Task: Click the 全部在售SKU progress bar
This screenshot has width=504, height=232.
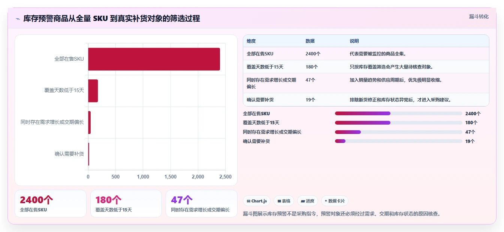Action: click(399, 113)
